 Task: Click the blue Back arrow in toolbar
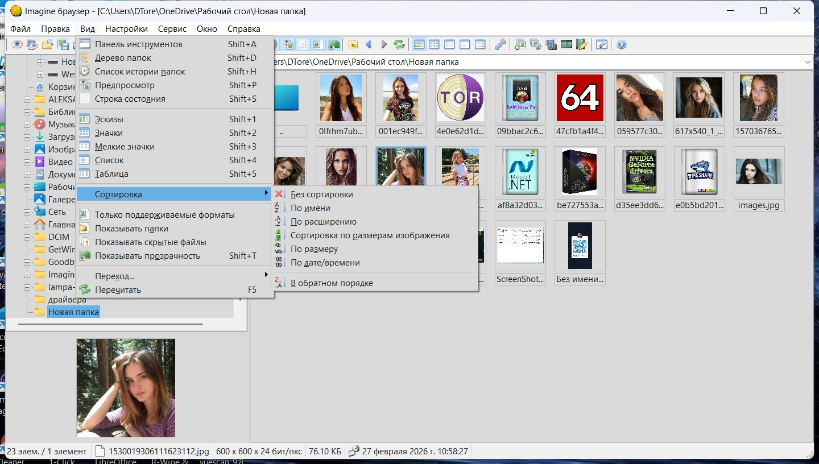pyautogui.click(x=369, y=44)
